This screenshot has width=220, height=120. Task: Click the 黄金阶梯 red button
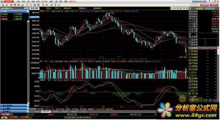click(204, 5)
